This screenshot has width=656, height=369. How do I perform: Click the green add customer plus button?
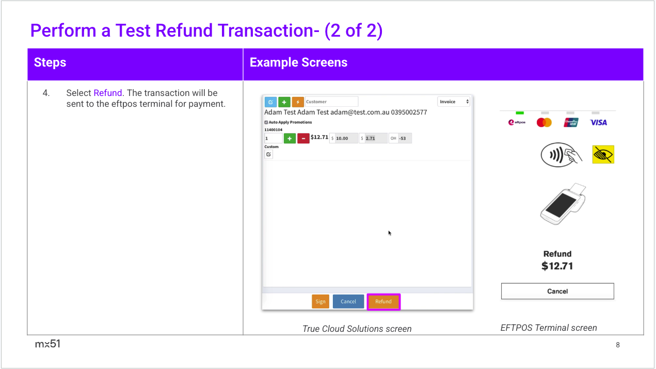[284, 102]
